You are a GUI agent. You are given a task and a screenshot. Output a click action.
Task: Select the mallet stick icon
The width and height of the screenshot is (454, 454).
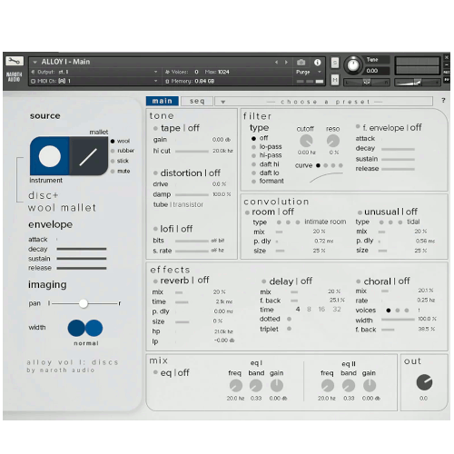tap(88, 156)
